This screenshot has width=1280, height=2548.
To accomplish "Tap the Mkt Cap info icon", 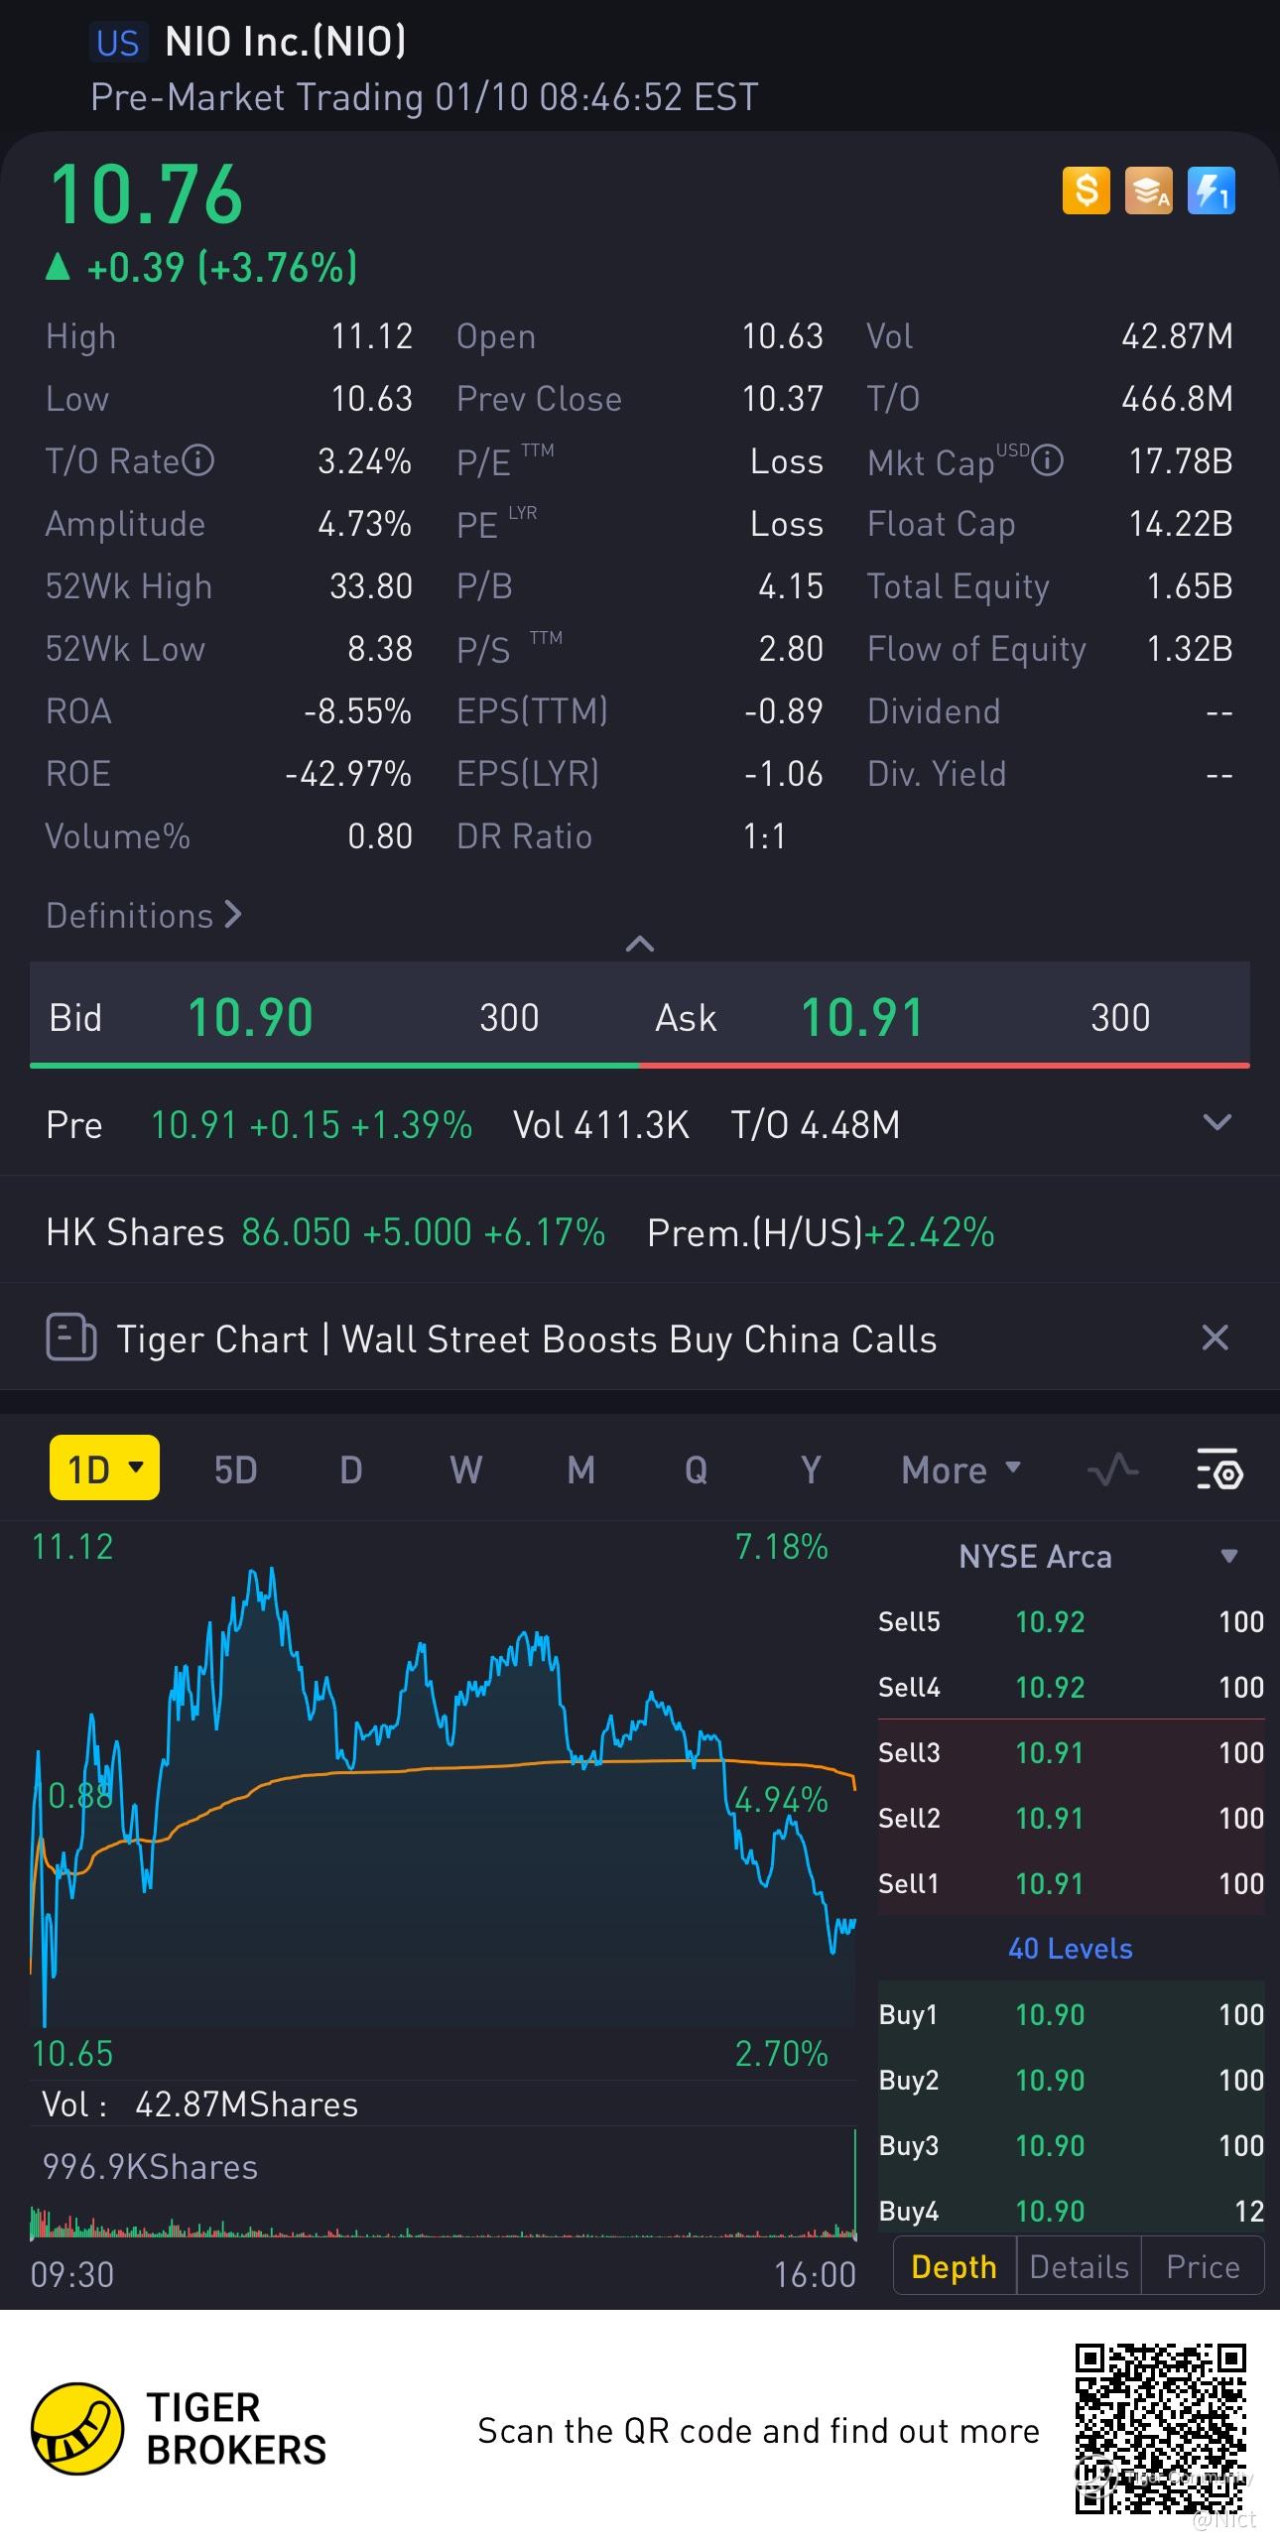I will 1048,460.
